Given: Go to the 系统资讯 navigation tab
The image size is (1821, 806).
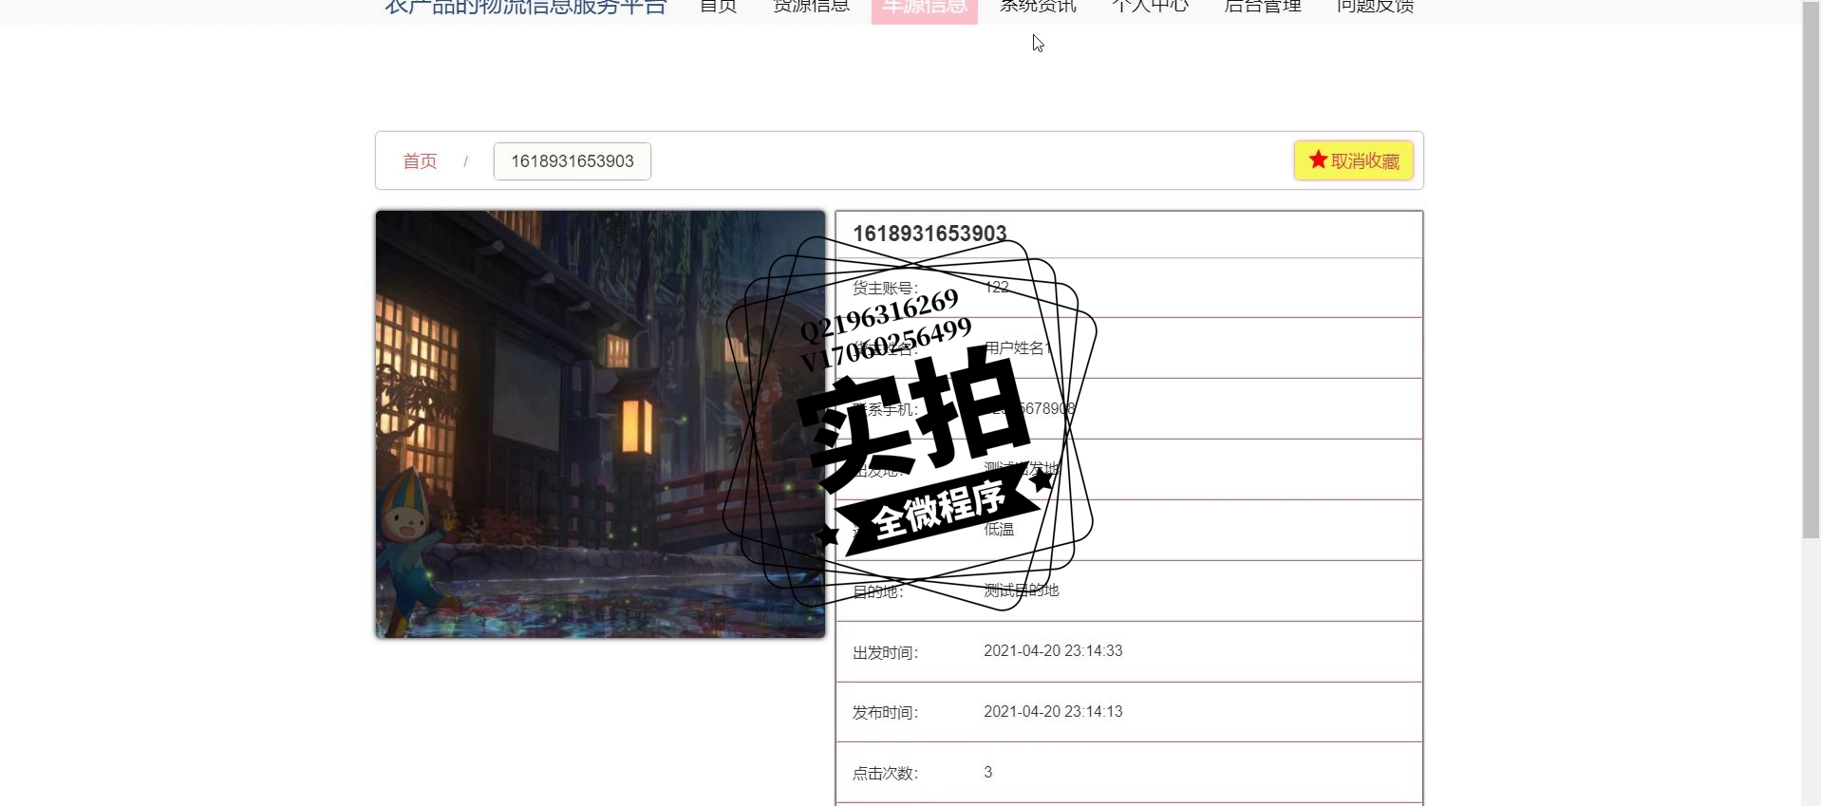Looking at the screenshot, I should (1038, 7).
